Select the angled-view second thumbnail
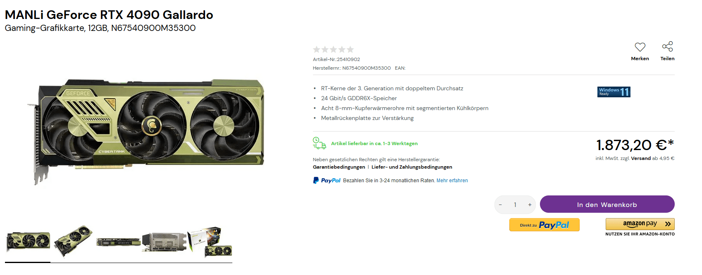 pos(73,242)
